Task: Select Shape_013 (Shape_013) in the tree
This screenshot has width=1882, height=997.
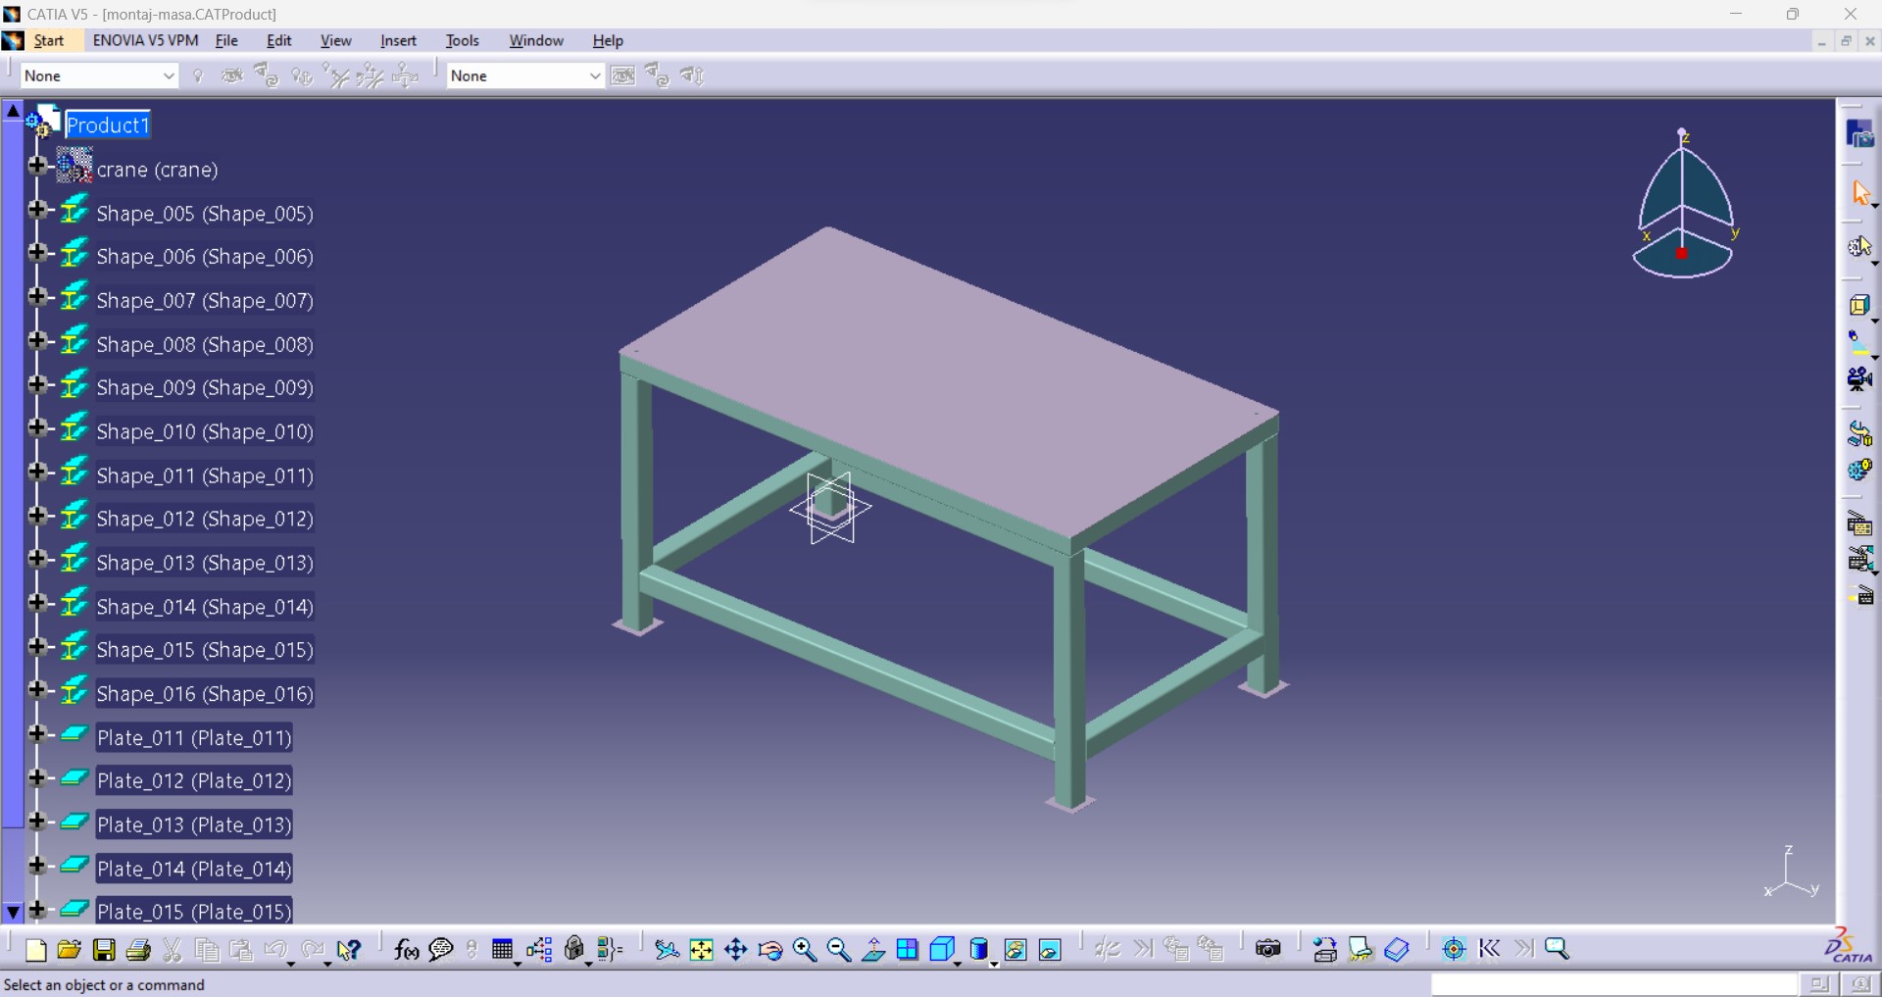Action: point(205,563)
